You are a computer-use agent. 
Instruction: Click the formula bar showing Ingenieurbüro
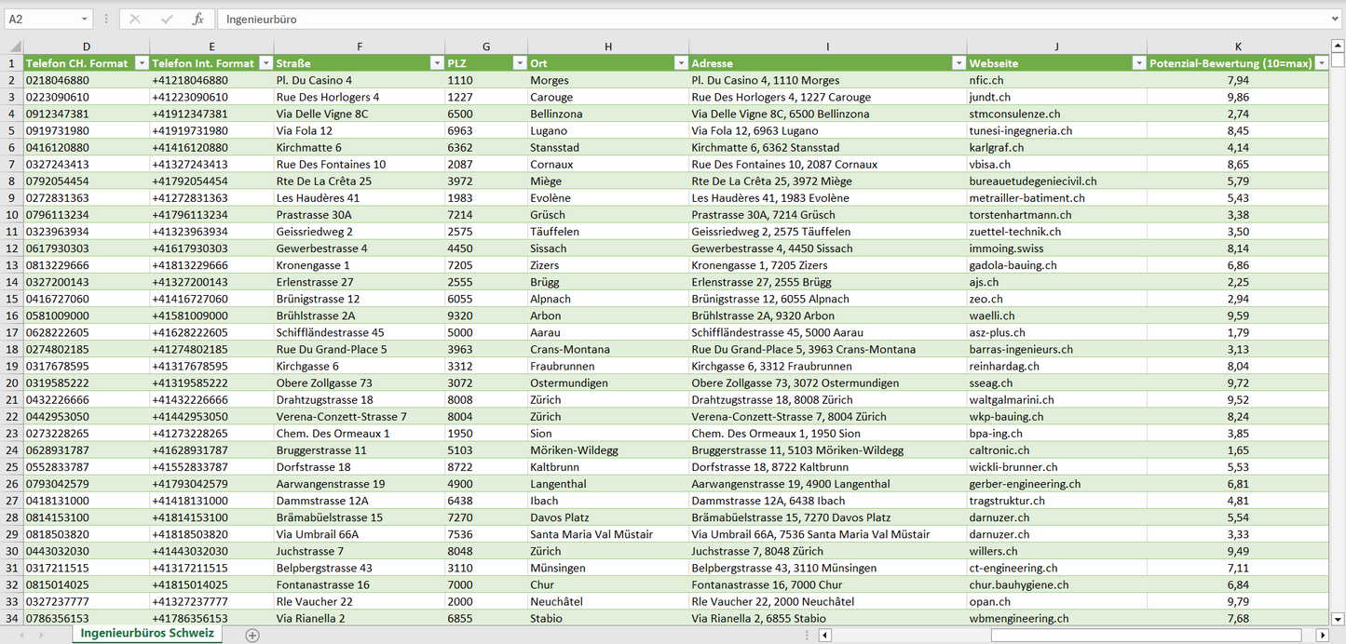[773, 19]
